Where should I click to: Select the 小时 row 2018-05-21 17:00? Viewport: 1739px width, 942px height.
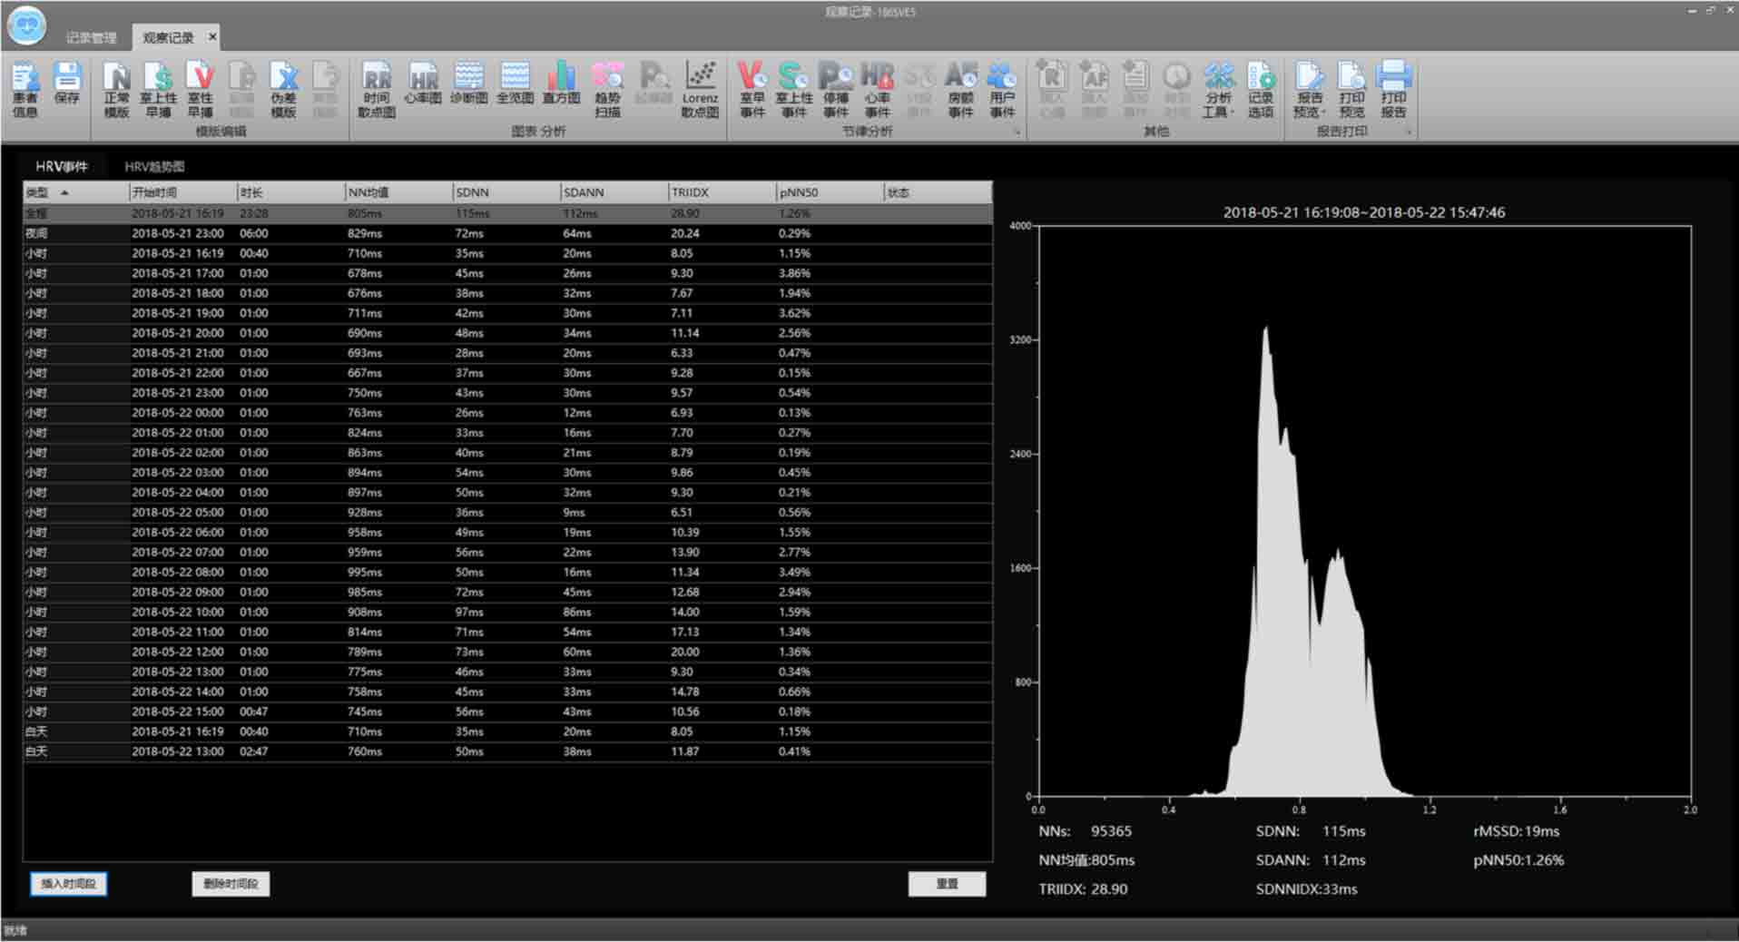click(x=507, y=273)
